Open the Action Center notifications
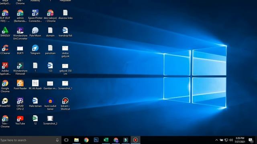The image size is (257, 144). tap(251, 140)
